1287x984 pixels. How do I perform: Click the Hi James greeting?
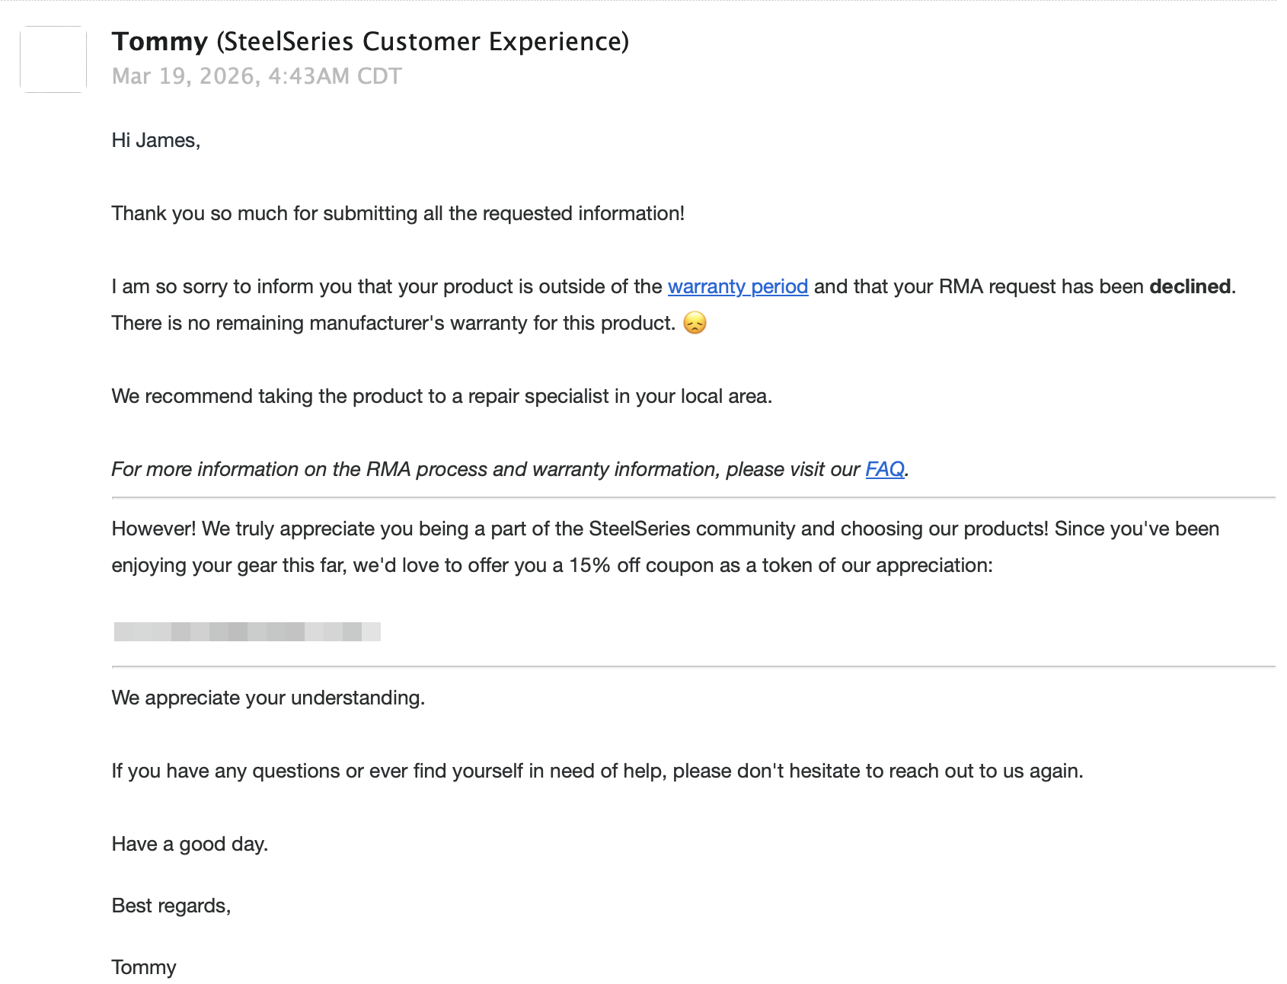pyautogui.click(x=156, y=140)
